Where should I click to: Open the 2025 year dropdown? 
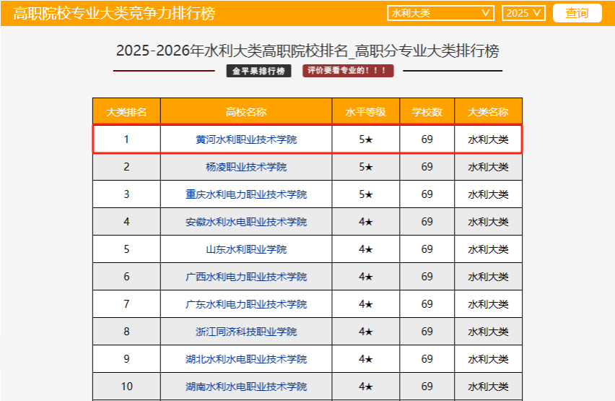pyautogui.click(x=523, y=14)
